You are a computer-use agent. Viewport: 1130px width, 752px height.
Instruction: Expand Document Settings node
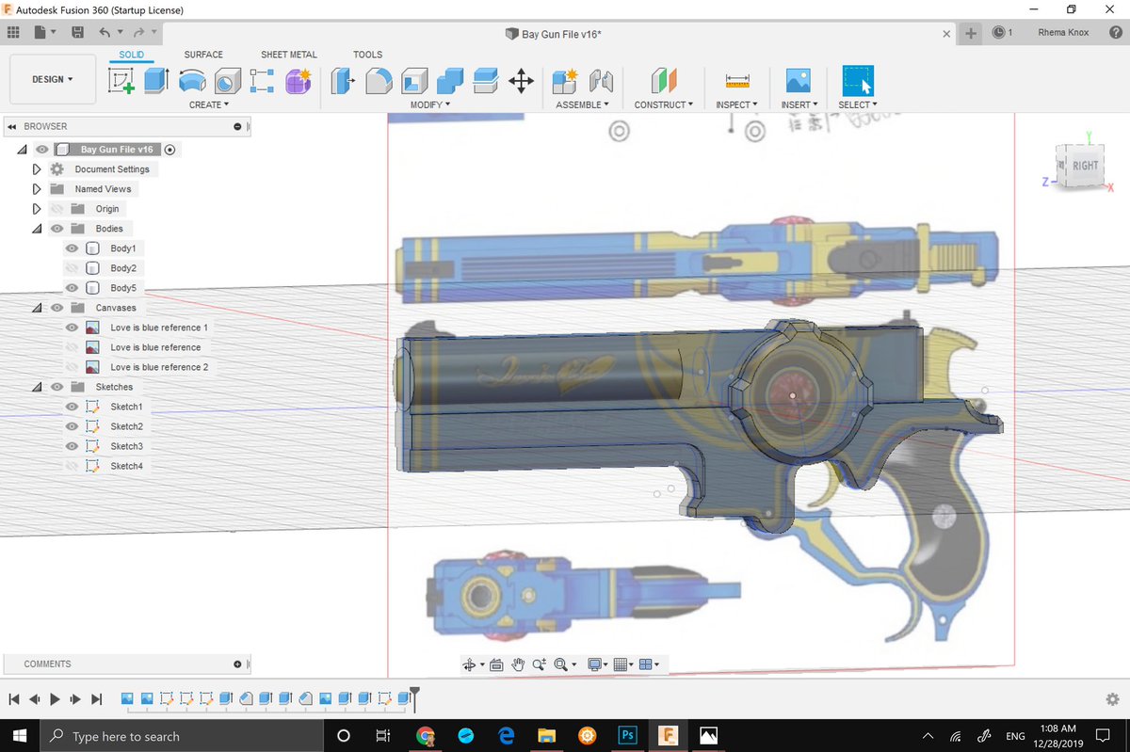click(x=37, y=169)
